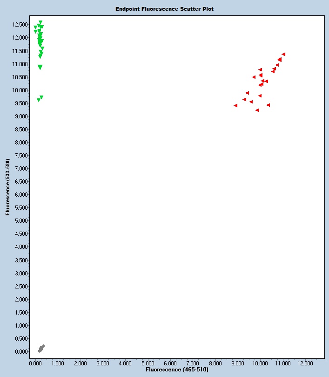329x377 pixels.
Task: Click the leftmost red triangle data point
Action: (235, 106)
